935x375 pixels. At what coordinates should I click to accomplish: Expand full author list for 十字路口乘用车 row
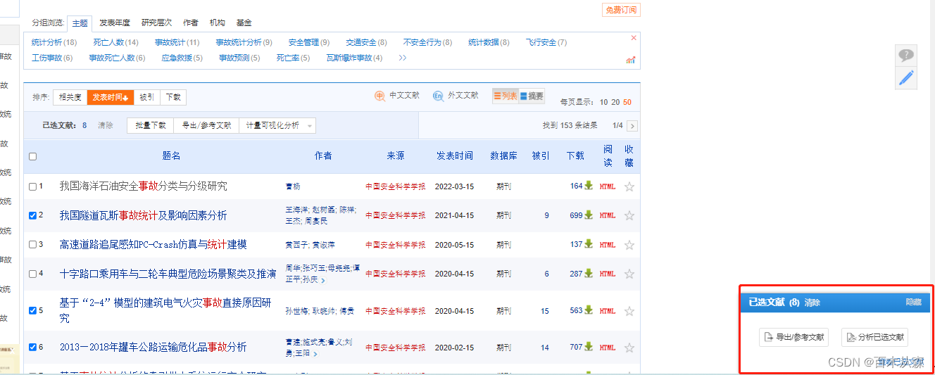pyautogui.click(x=323, y=280)
